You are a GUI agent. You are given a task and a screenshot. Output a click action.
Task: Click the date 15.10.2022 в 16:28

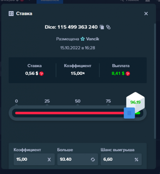point(78,48)
